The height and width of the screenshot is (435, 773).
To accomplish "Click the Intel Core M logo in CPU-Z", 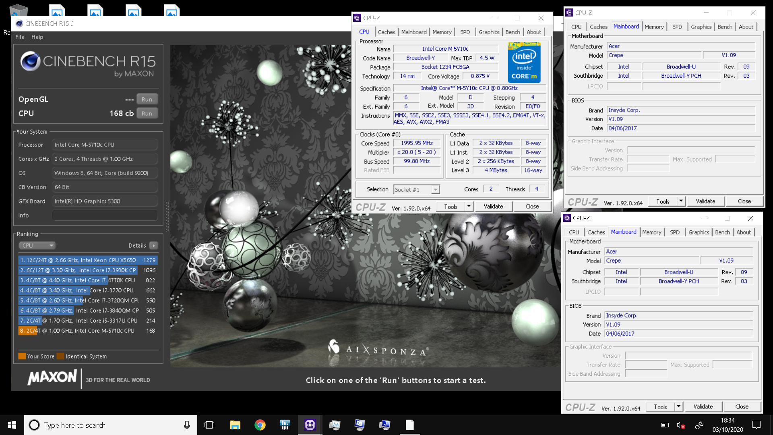I will pyautogui.click(x=524, y=62).
